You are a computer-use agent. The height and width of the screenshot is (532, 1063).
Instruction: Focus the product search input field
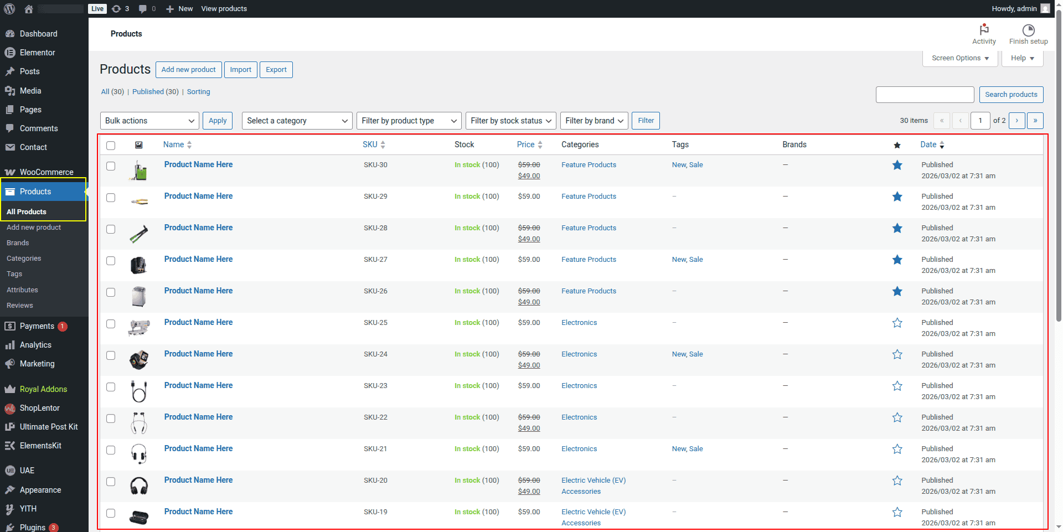tap(925, 95)
